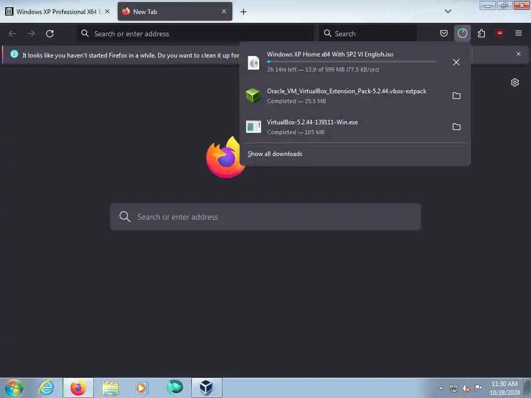Image resolution: width=531 pixels, height=398 pixels.
Task: Switch to Windows XP Professional X64 tab
Action: [58, 11]
